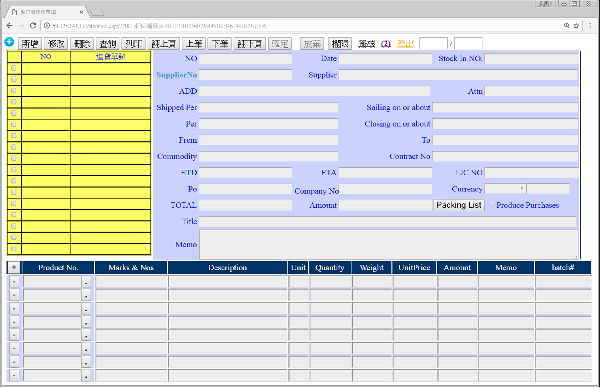Check the last row checkbox in yellow list
Image resolution: width=600 pixels, height=388 pixels.
[x=14, y=249]
